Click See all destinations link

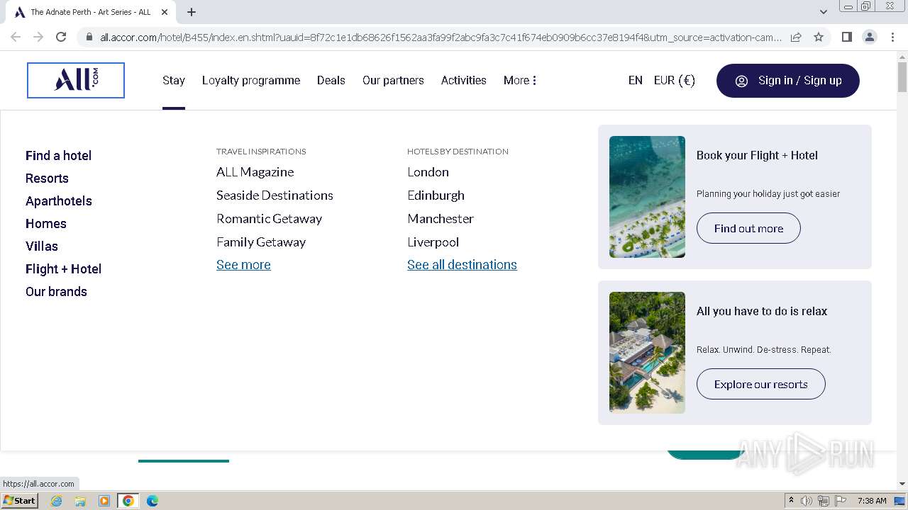pyautogui.click(x=462, y=265)
